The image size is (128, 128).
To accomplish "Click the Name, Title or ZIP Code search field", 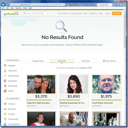I will [35, 13].
